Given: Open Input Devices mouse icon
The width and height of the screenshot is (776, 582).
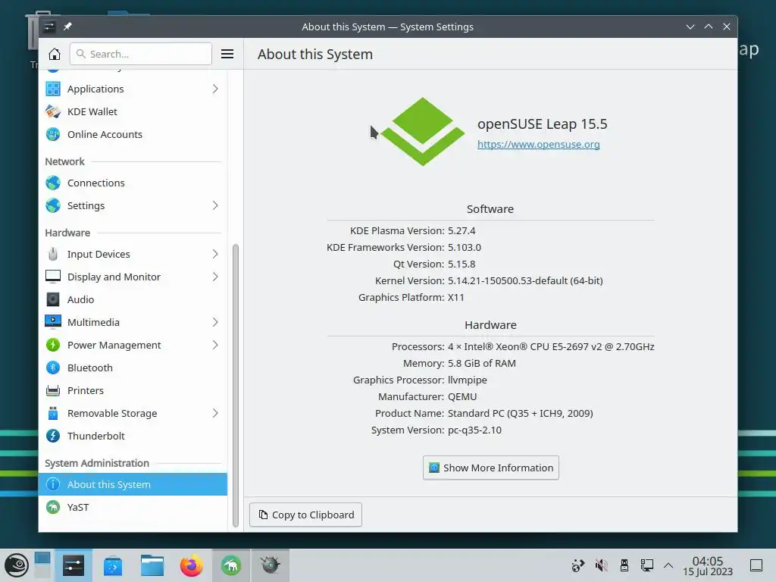Looking at the screenshot, I should coord(53,255).
